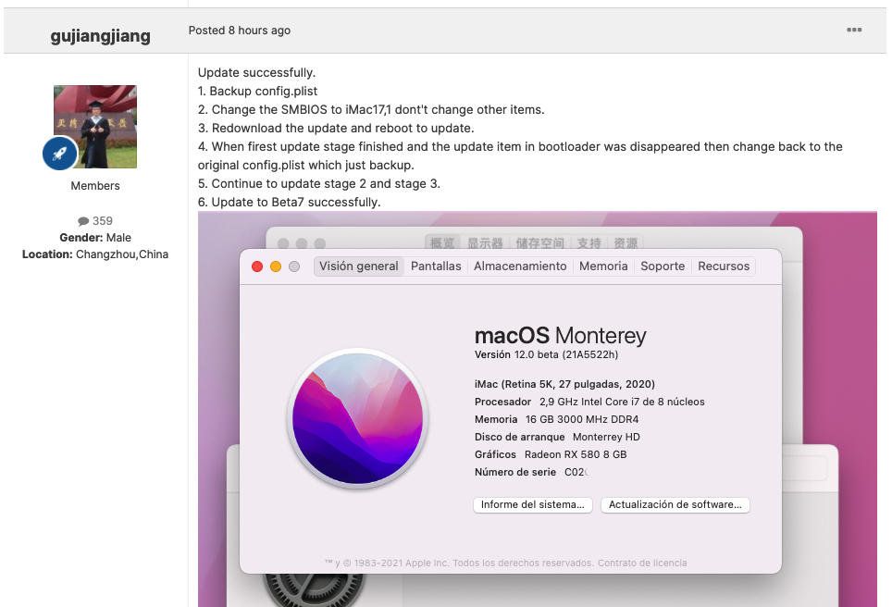Image resolution: width=892 pixels, height=607 pixels.
Task: Select the 储存空间 tab in back window
Action: click(x=539, y=243)
